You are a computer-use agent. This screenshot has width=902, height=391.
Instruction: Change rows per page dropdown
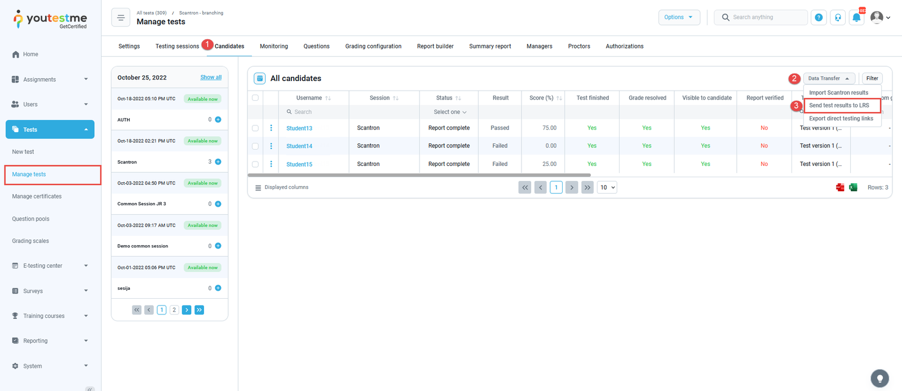point(607,187)
